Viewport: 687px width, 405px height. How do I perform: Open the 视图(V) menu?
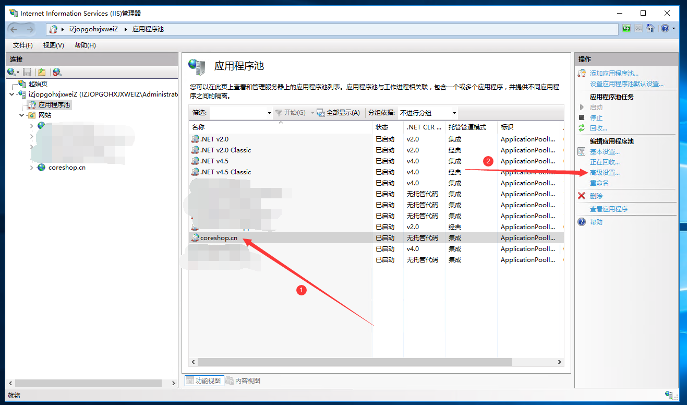point(53,45)
